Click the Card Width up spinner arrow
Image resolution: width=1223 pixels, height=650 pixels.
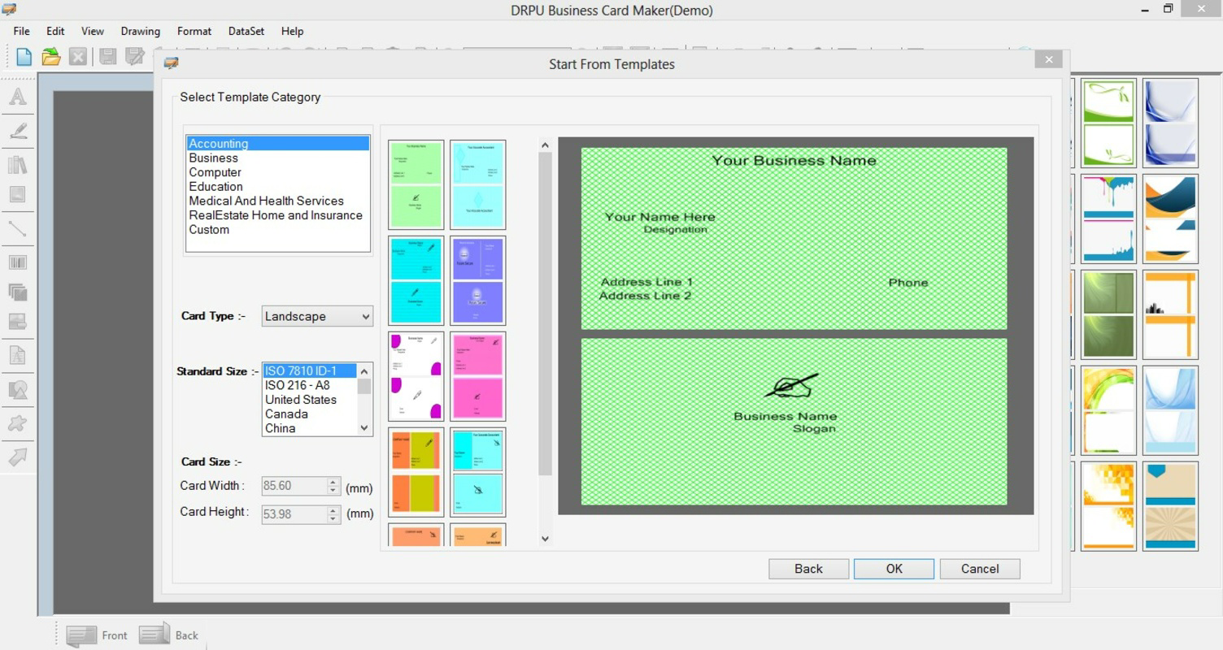tap(333, 482)
